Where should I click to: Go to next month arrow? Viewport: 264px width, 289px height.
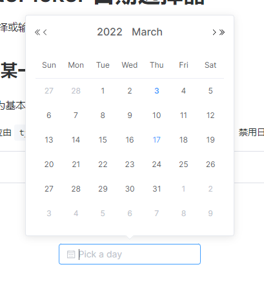tap(214, 32)
